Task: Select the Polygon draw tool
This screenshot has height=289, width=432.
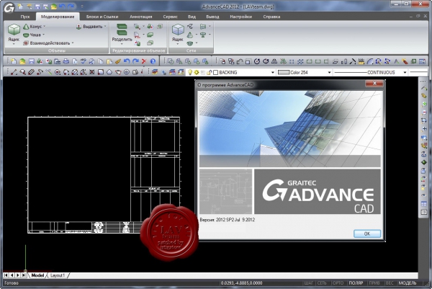Action: [109, 72]
